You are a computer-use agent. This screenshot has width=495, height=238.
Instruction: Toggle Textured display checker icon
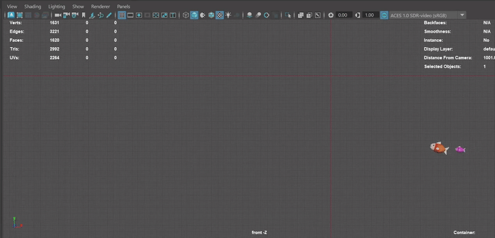(x=220, y=15)
